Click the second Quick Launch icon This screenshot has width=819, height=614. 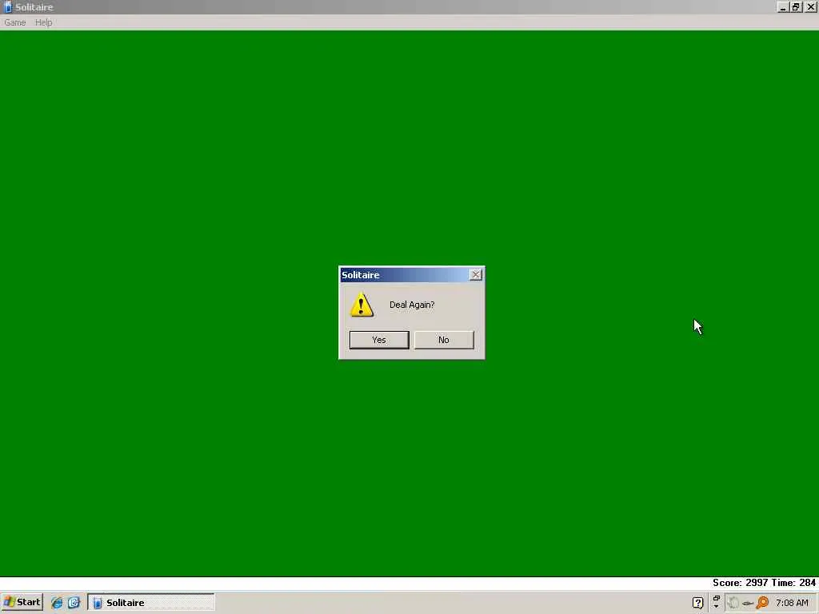point(74,603)
